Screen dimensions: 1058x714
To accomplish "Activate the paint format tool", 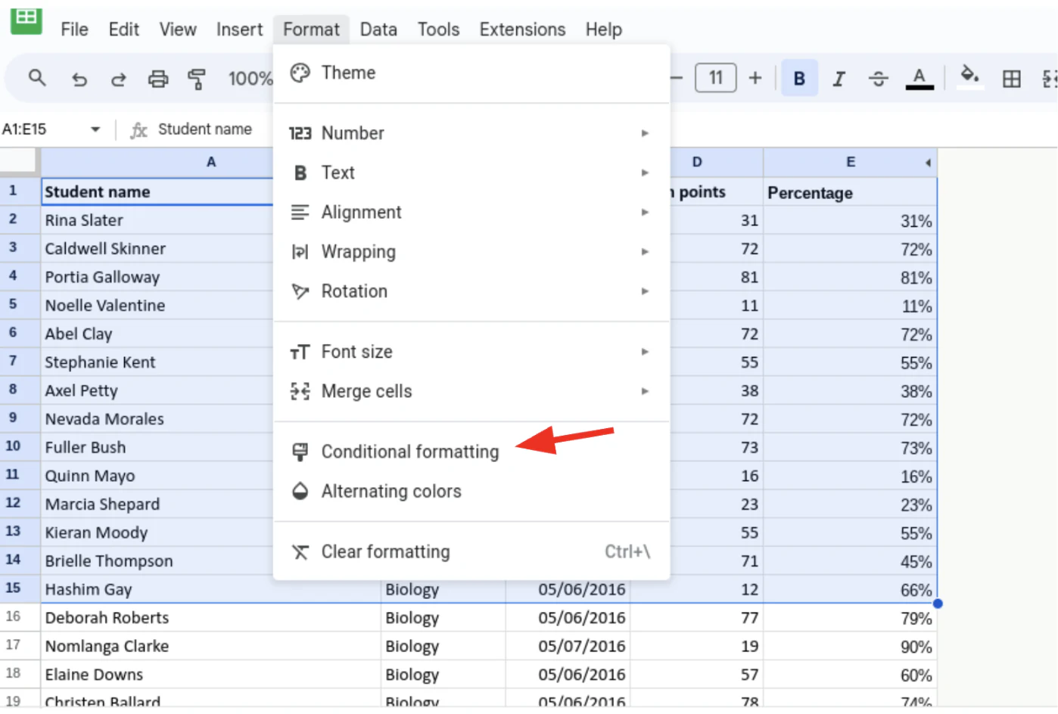I will point(197,79).
